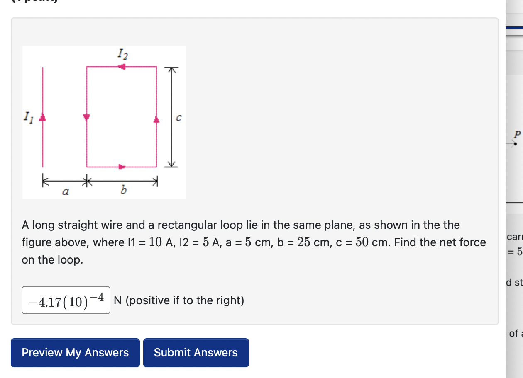
Task: Click the horizontal dimension arrow spanning distance b
Action: tap(122, 181)
